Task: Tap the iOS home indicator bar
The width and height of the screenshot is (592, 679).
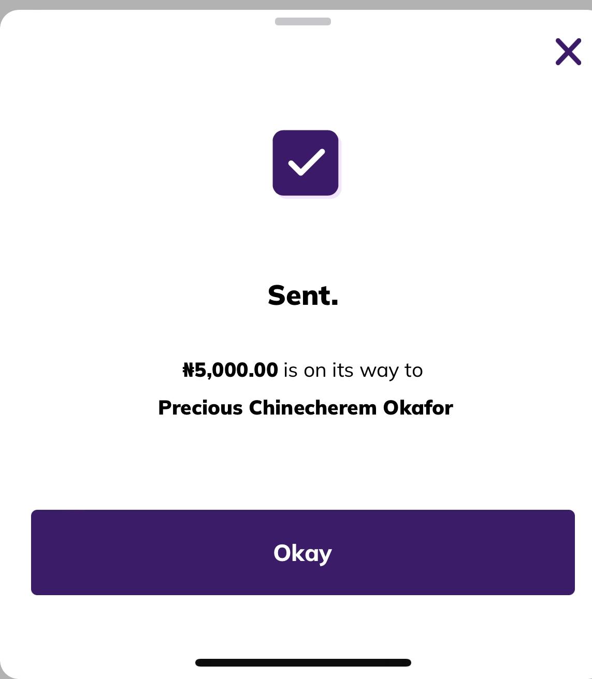Action: 303,662
